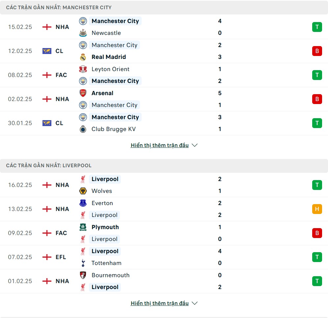This screenshot has height=318, width=328.
Task: Expand more Liverpool matches chevron
Action: 195,303
